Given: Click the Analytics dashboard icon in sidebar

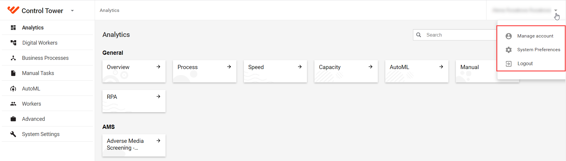Looking at the screenshot, I should [x=13, y=28].
